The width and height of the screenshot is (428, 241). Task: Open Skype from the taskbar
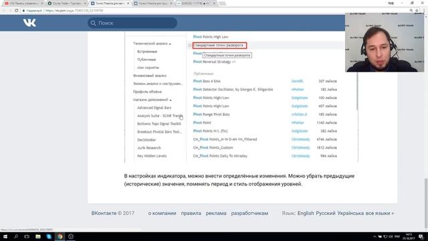[49, 236]
